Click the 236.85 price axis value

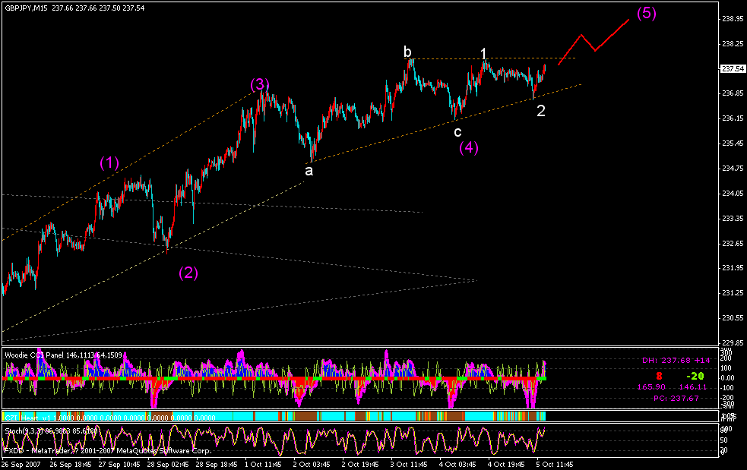pyautogui.click(x=733, y=93)
